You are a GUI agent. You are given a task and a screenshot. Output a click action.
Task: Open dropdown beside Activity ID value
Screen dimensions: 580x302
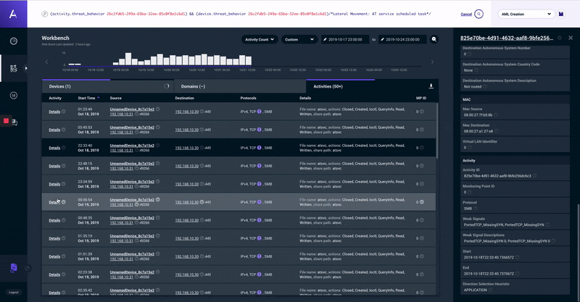click(534, 176)
